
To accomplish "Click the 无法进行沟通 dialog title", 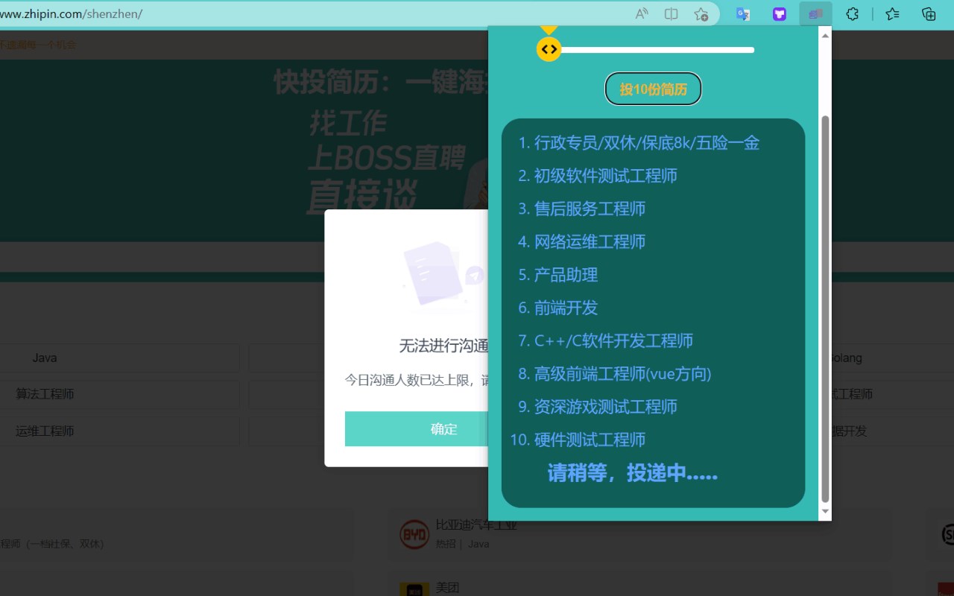I will pos(443,346).
